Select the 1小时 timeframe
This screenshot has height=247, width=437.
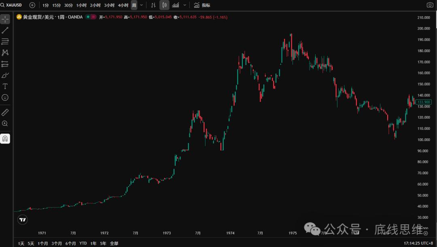[x=81, y=5]
